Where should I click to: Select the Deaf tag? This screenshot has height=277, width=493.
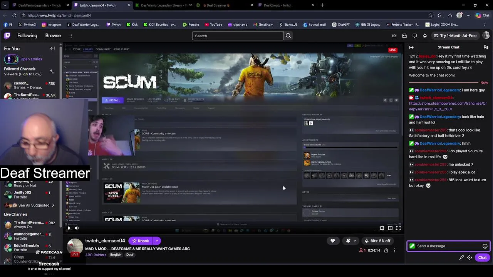(x=130, y=255)
